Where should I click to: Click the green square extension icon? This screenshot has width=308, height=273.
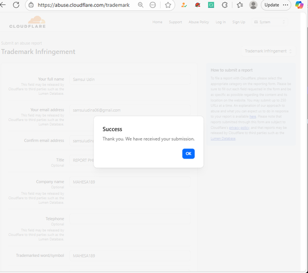click(x=211, y=5)
